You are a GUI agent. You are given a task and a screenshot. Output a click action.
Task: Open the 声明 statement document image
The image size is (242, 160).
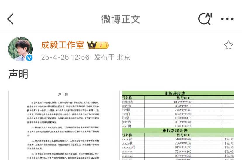64,125
